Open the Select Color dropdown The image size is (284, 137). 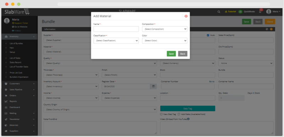(x=165, y=40)
